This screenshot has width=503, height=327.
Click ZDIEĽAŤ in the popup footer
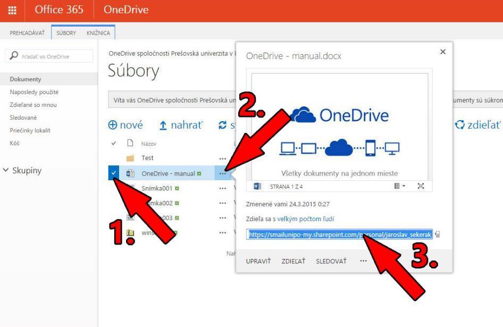click(293, 261)
